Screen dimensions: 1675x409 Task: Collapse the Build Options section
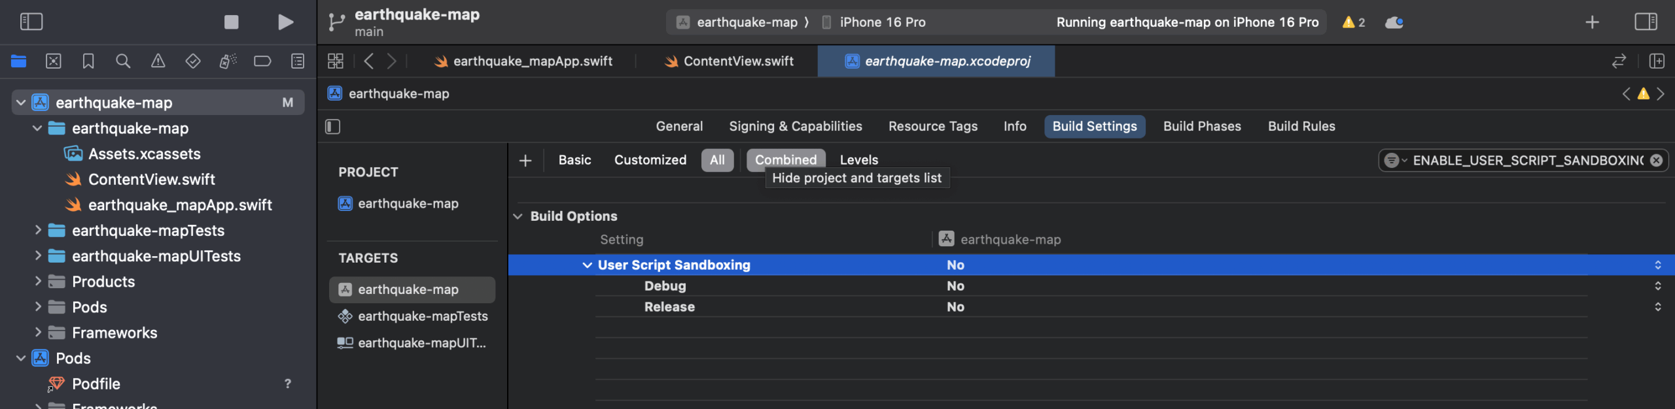pyautogui.click(x=518, y=216)
